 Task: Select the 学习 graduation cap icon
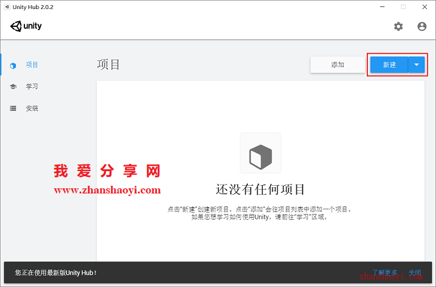pos(13,86)
